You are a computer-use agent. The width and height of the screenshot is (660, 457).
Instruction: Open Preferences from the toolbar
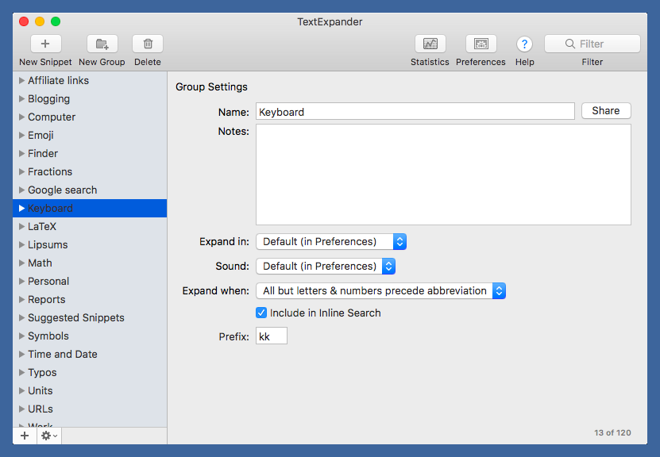(481, 44)
